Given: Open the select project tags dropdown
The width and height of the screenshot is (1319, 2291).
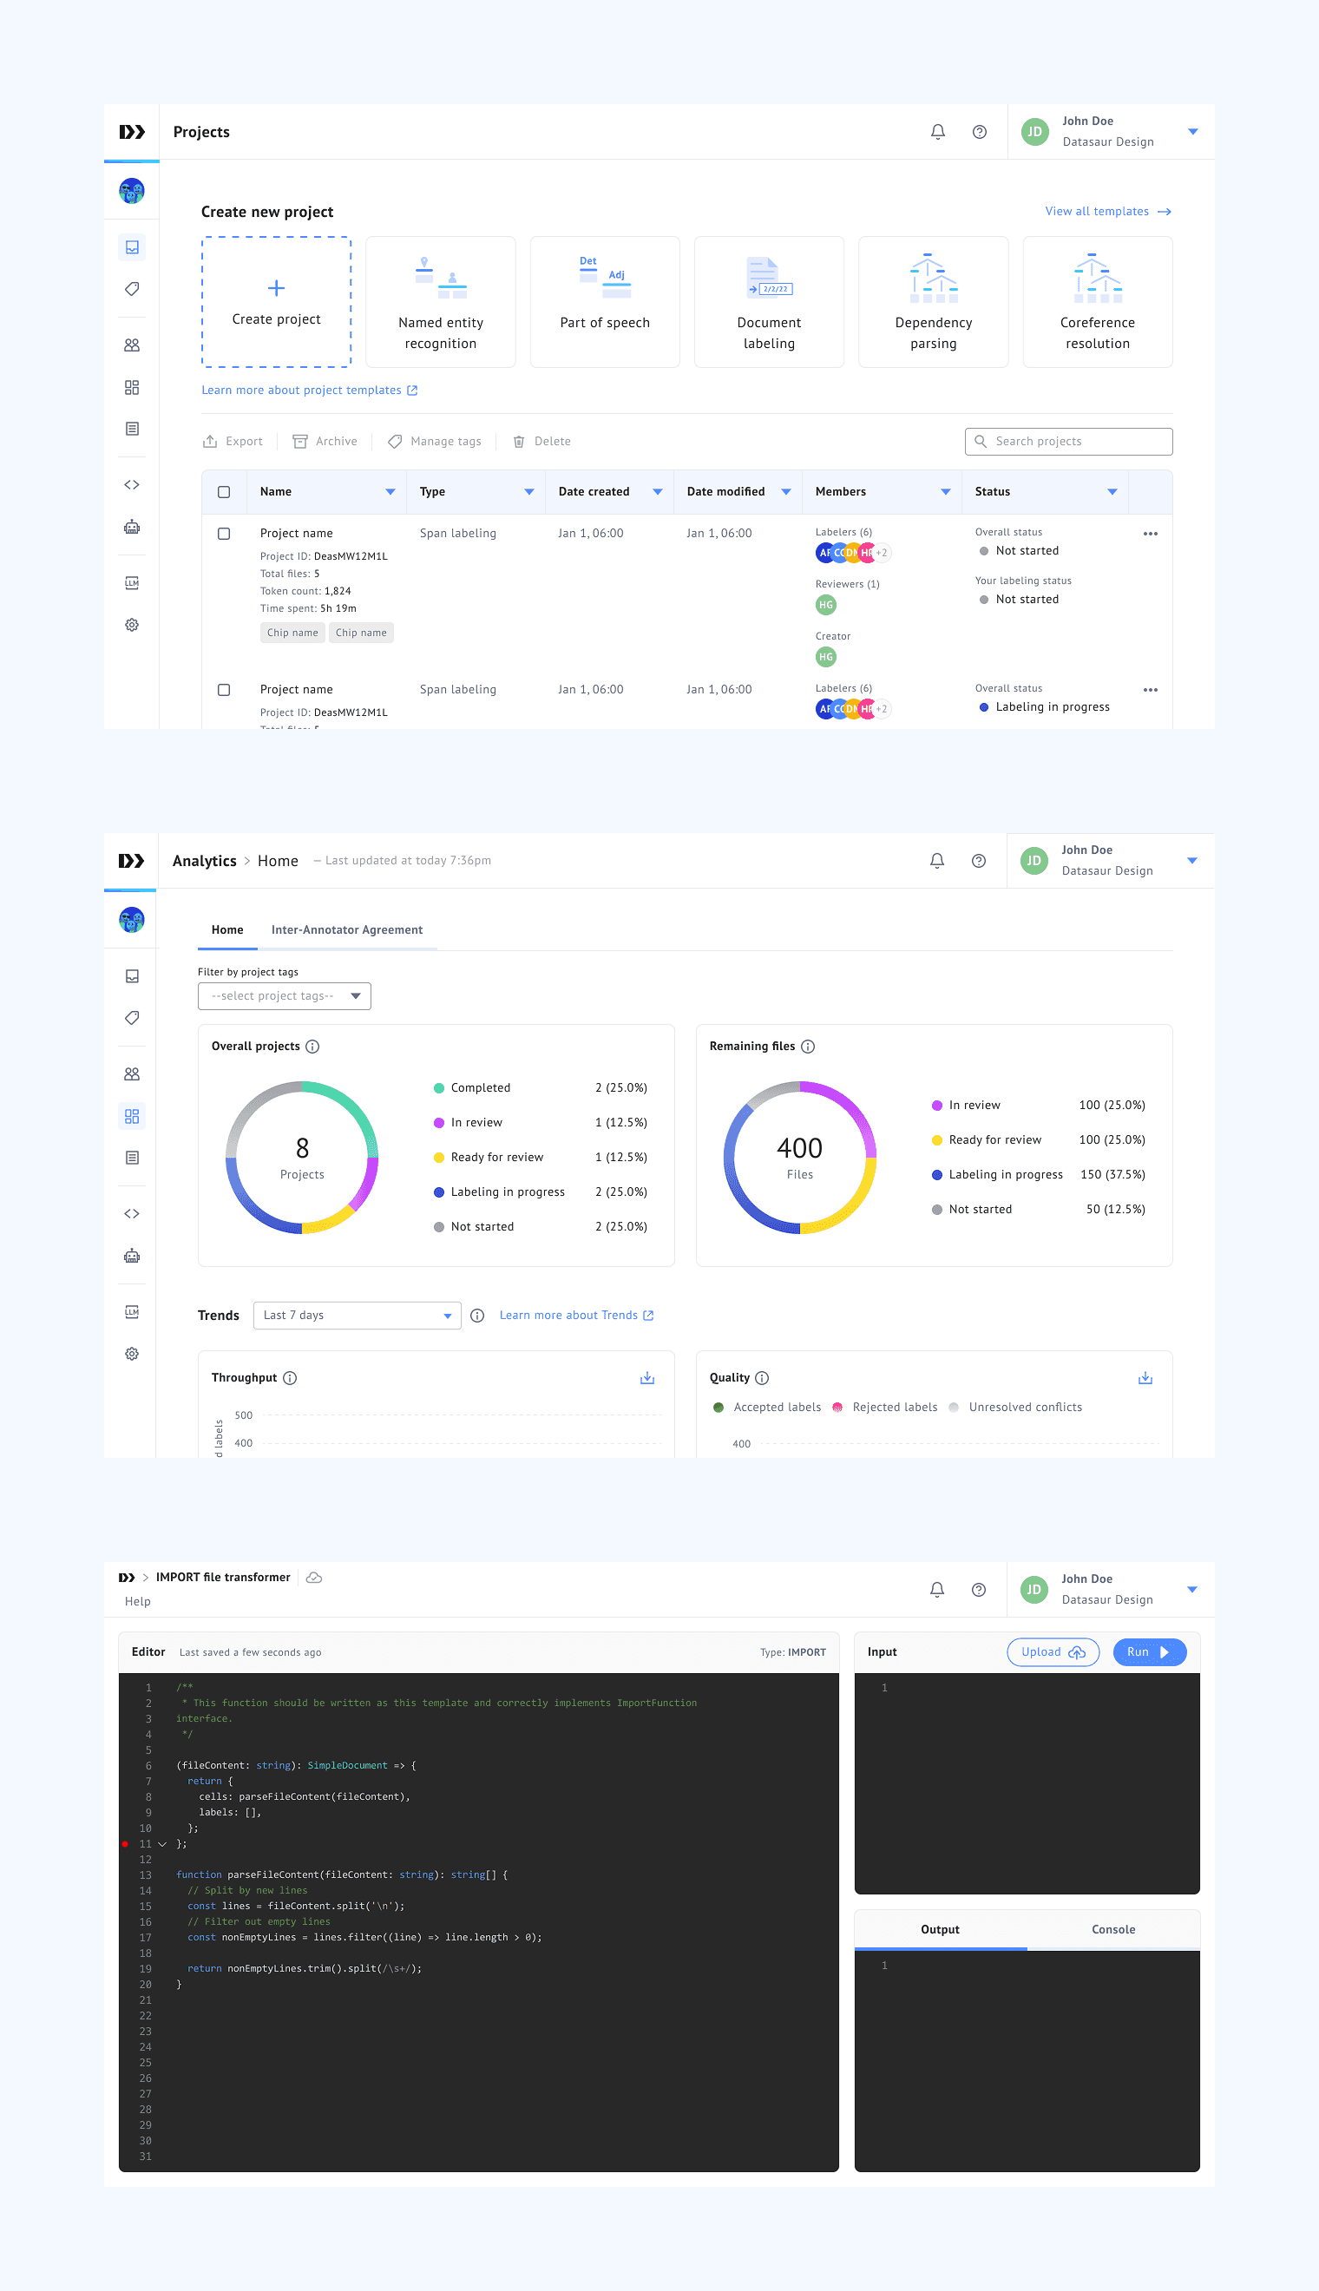Looking at the screenshot, I should (285, 996).
